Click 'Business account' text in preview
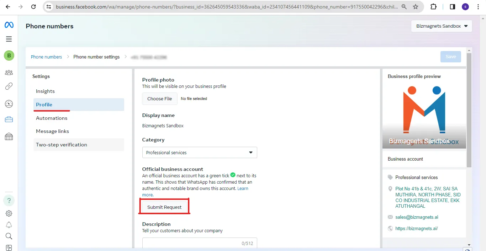This screenshot has width=486, height=251. point(405,159)
